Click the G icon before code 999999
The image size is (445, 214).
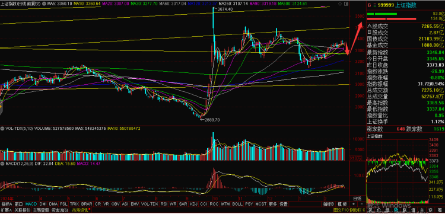(x=369, y=5)
